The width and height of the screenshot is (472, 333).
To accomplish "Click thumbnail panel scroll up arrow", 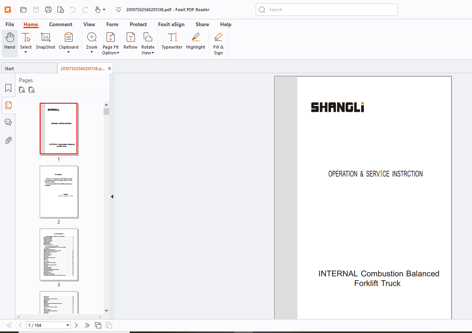I will 107,104.
